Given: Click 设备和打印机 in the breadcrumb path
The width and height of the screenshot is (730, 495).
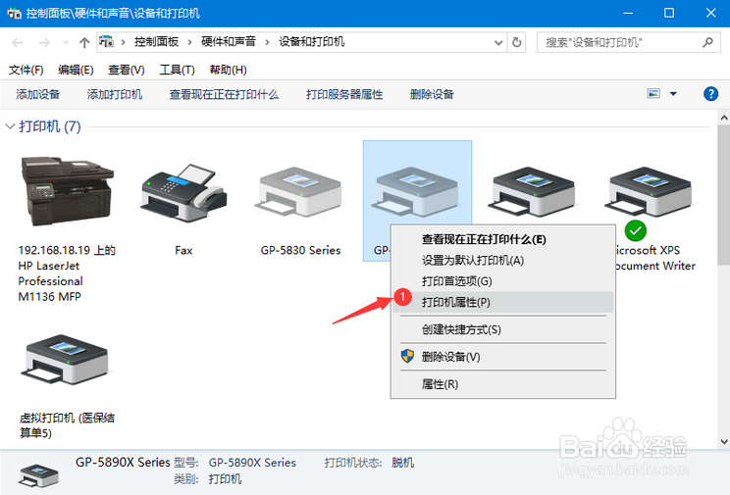Looking at the screenshot, I should [x=311, y=42].
